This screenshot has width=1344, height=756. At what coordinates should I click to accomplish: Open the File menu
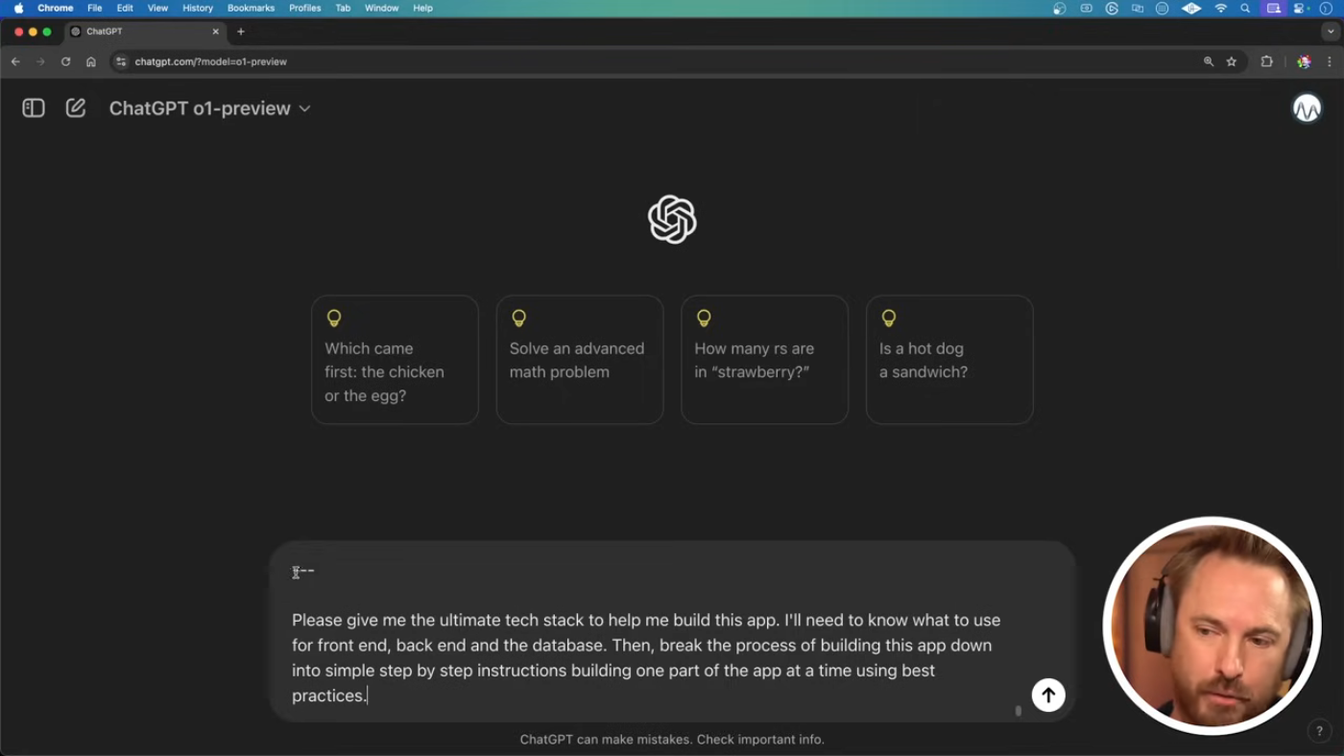(95, 8)
